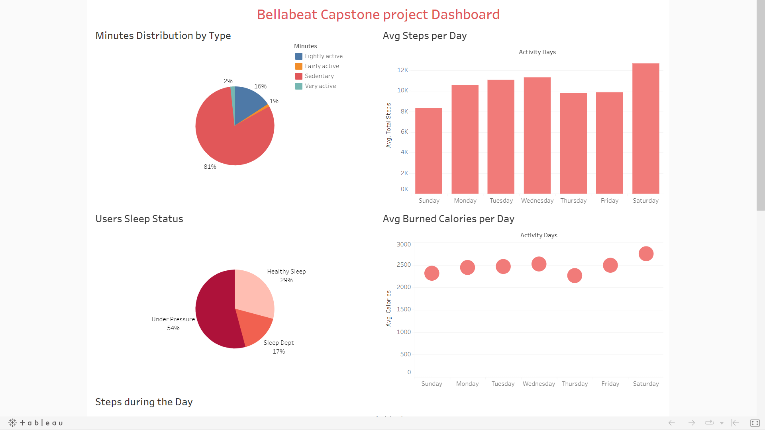Toggle highlighting for Fairly active legend item

point(322,66)
